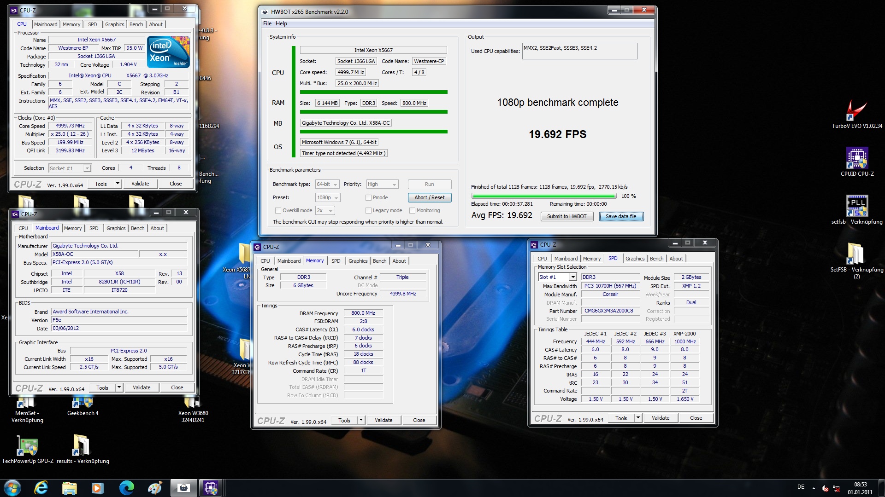885x497 pixels.
Task: Open the Overkill 2x multiplier dropdown
Action: click(x=325, y=210)
